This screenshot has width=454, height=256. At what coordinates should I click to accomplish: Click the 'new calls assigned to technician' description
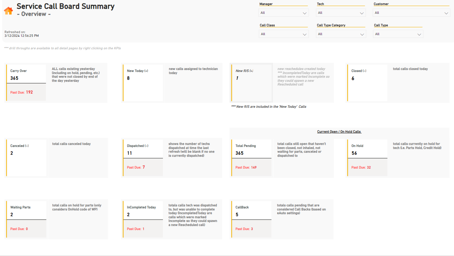pyautogui.click(x=193, y=71)
